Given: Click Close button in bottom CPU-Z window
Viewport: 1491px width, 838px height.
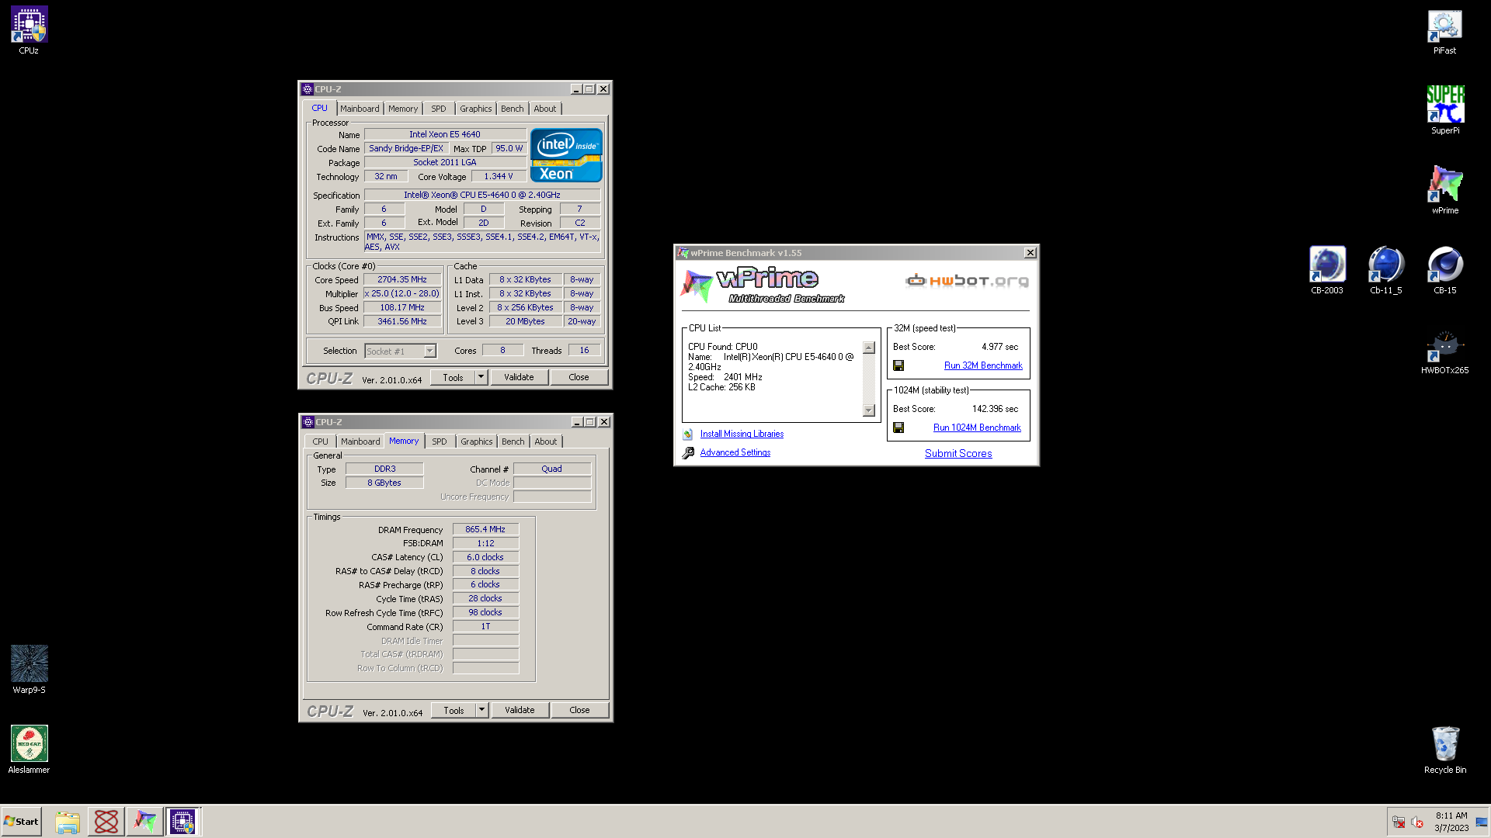Looking at the screenshot, I should [x=579, y=710].
